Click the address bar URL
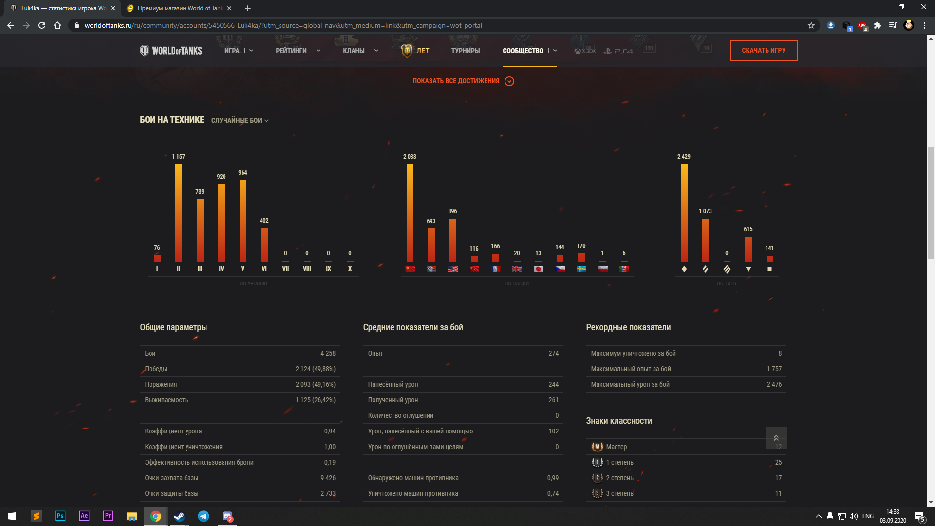935x526 pixels. tap(283, 25)
